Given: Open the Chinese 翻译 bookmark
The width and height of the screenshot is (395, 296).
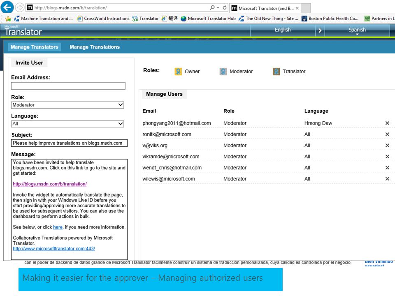Looking at the screenshot, I should (170, 18).
